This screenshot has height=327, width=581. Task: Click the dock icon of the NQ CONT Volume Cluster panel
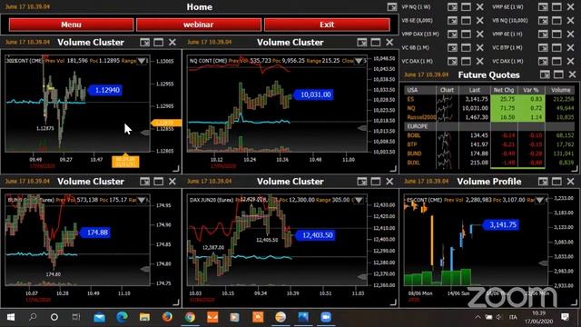(x=361, y=43)
